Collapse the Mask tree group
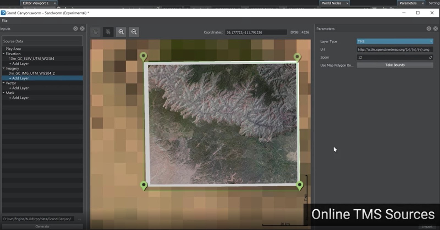This screenshot has height=230, width=440. 4,93
